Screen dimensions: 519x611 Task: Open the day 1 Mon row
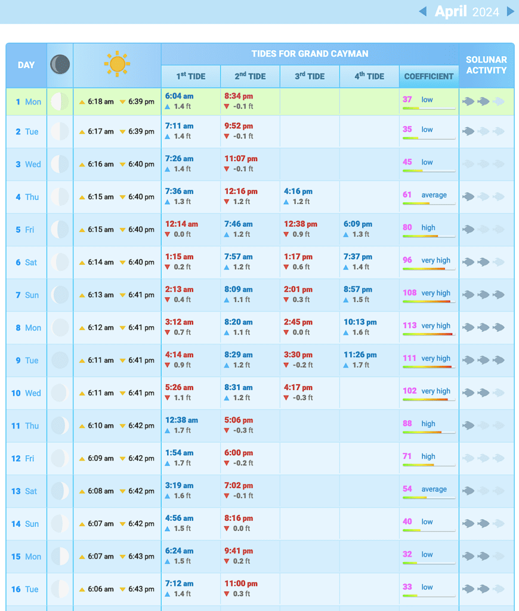28,102
